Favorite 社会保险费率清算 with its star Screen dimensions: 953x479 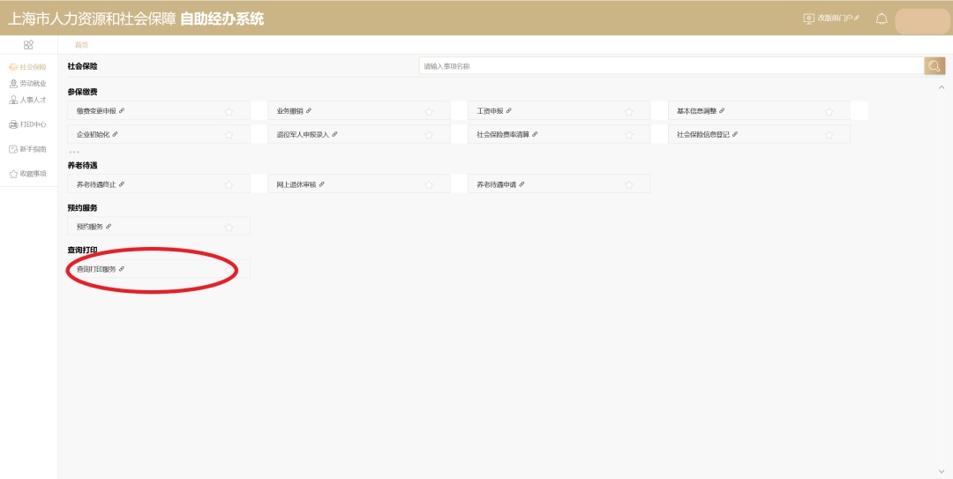[629, 135]
